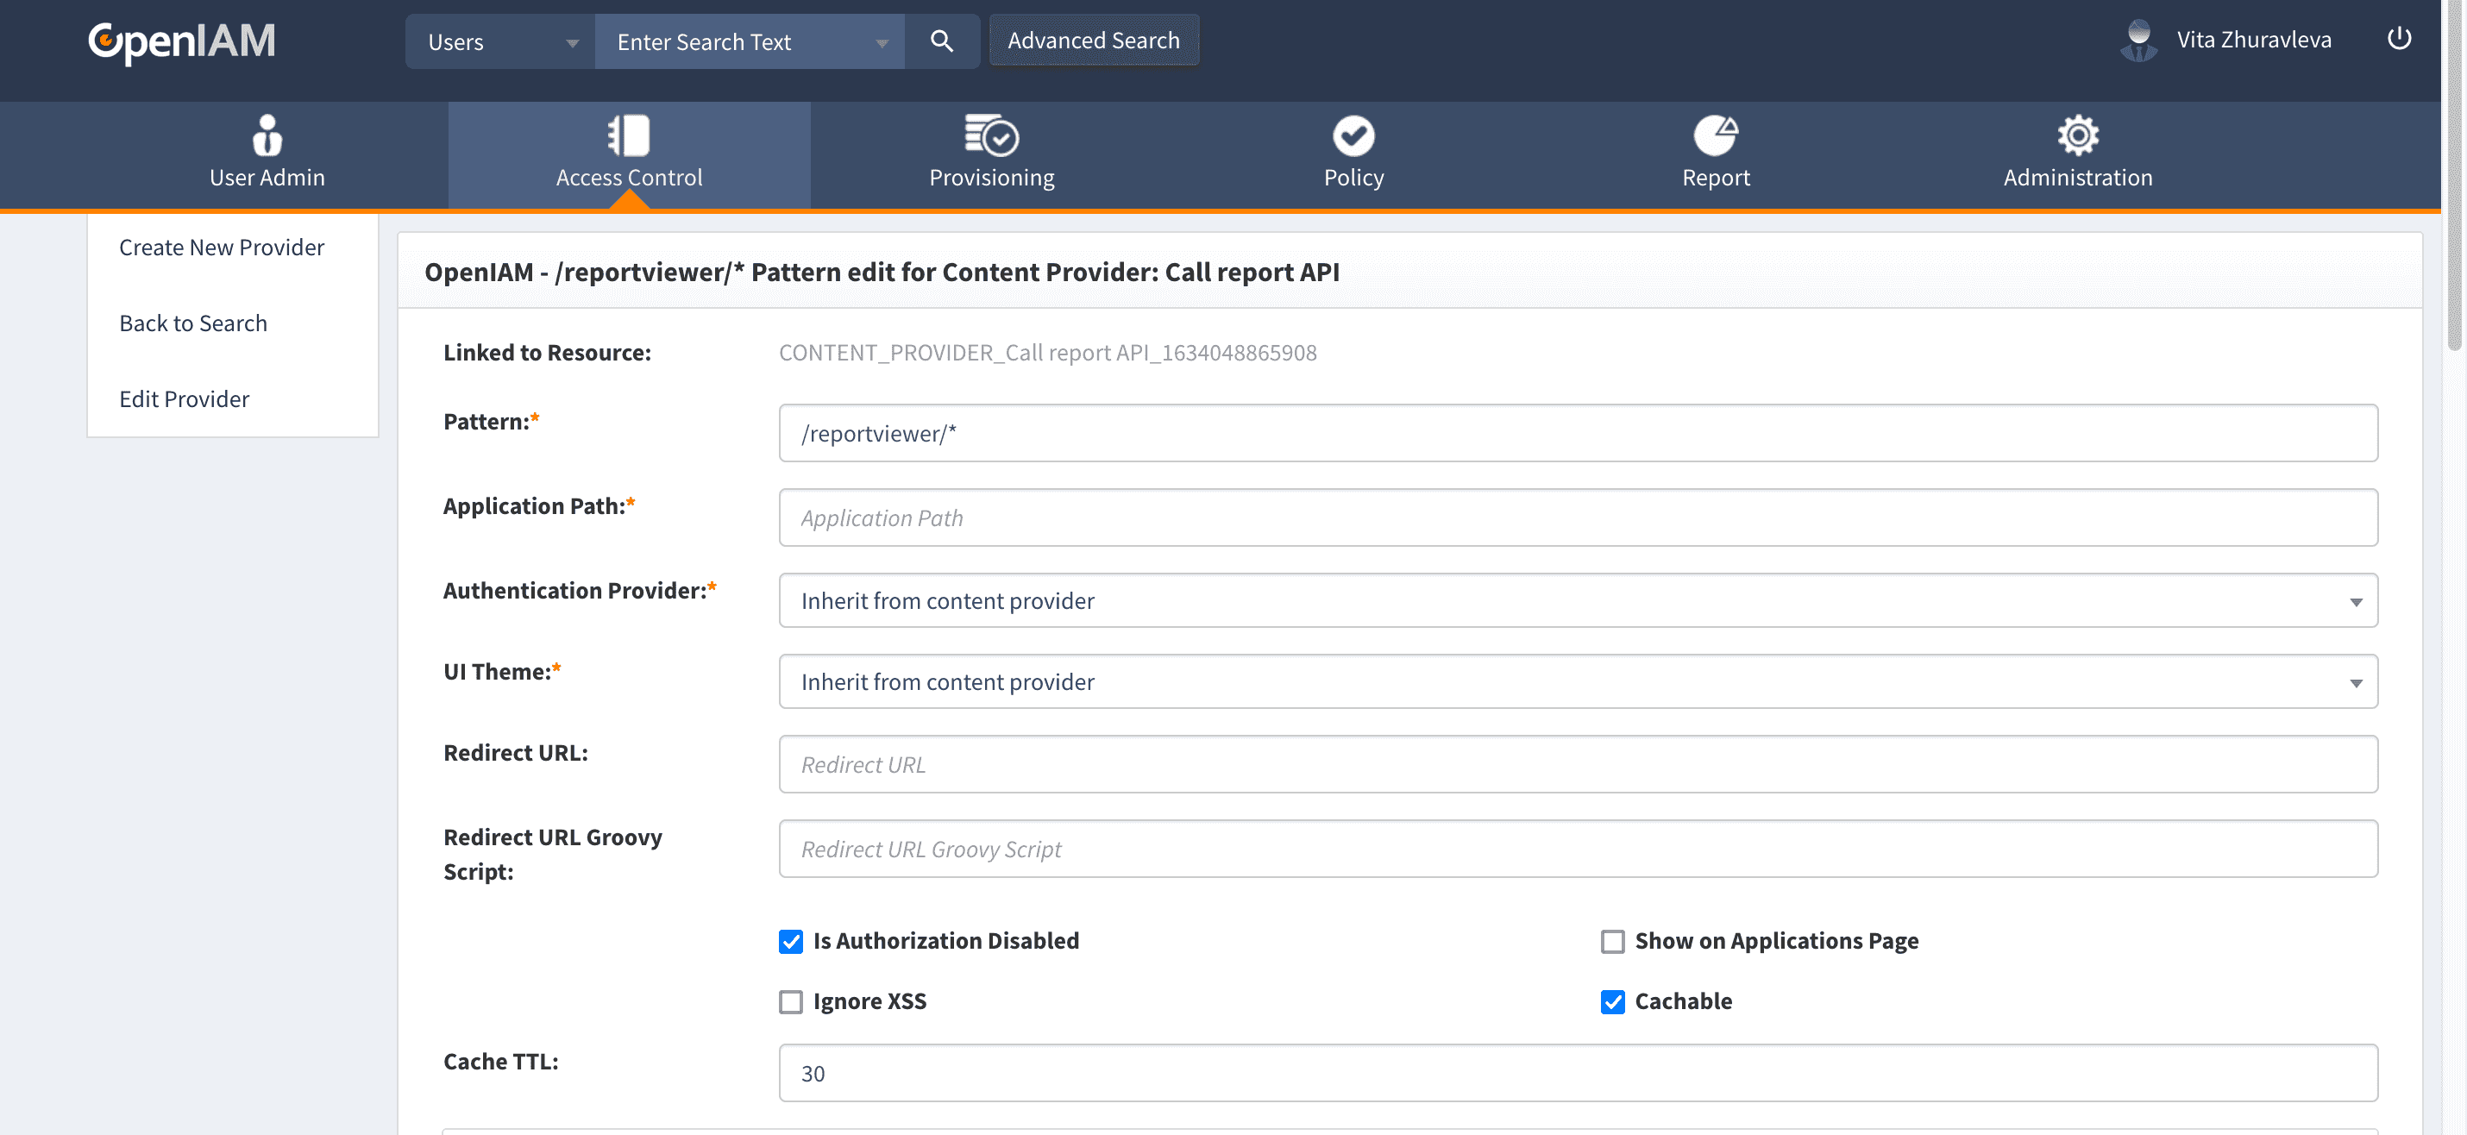The height and width of the screenshot is (1135, 2467).
Task: Click the Application Path input field
Action: pos(1578,518)
